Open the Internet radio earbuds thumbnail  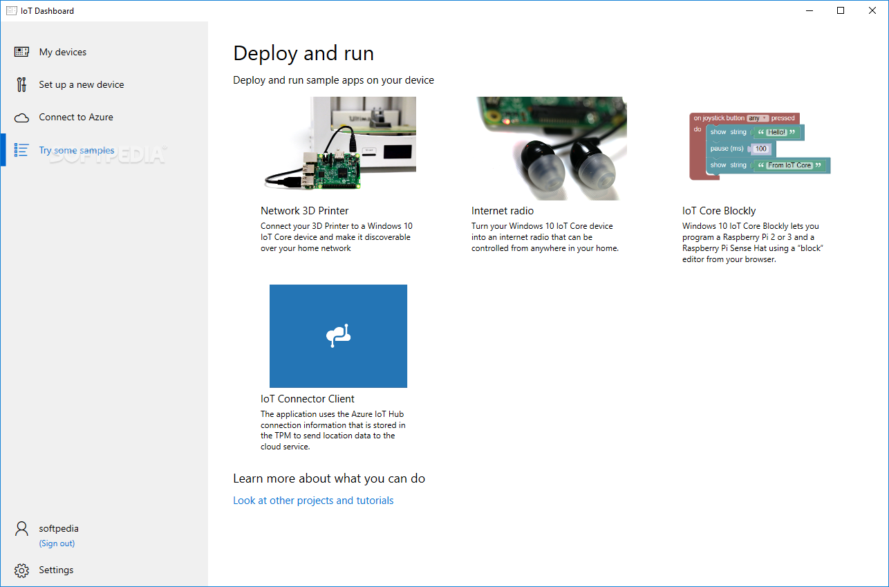point(549,149)
